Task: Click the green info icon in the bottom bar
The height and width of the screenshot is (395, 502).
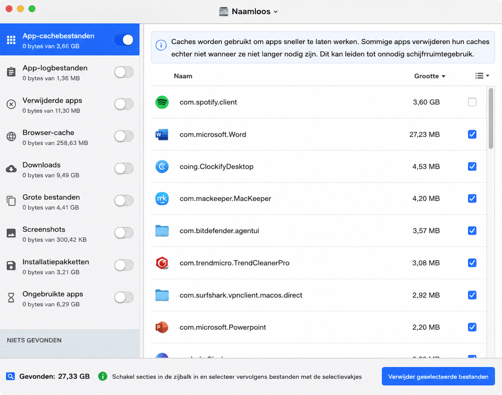Action: pyautogui.click(x=103, y=377)
